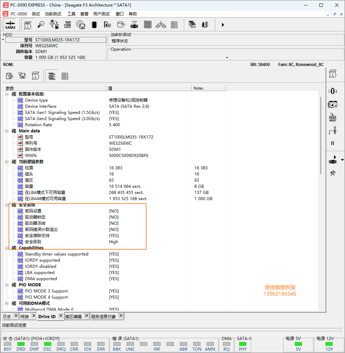Click the refresh Drive ID icon

point(9,76)
